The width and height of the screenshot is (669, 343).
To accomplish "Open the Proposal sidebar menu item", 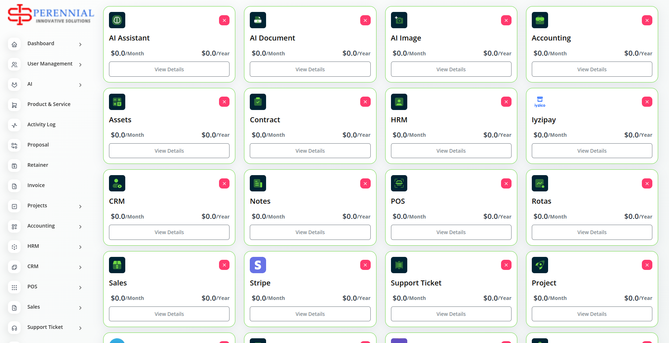I will tap(38, 145).
